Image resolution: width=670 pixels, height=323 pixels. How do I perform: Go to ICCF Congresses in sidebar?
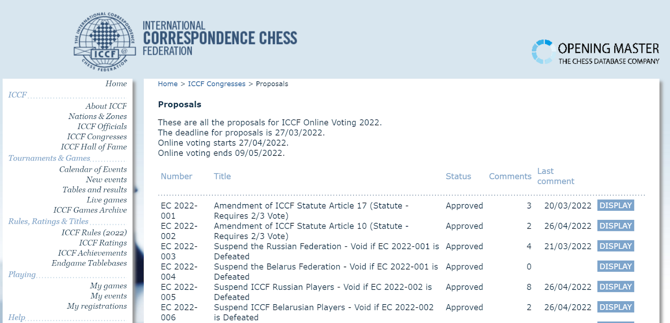pos(97,137)
